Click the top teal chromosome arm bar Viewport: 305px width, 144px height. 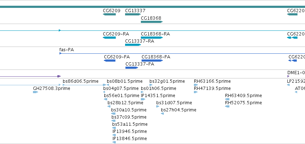pos(153,7)
